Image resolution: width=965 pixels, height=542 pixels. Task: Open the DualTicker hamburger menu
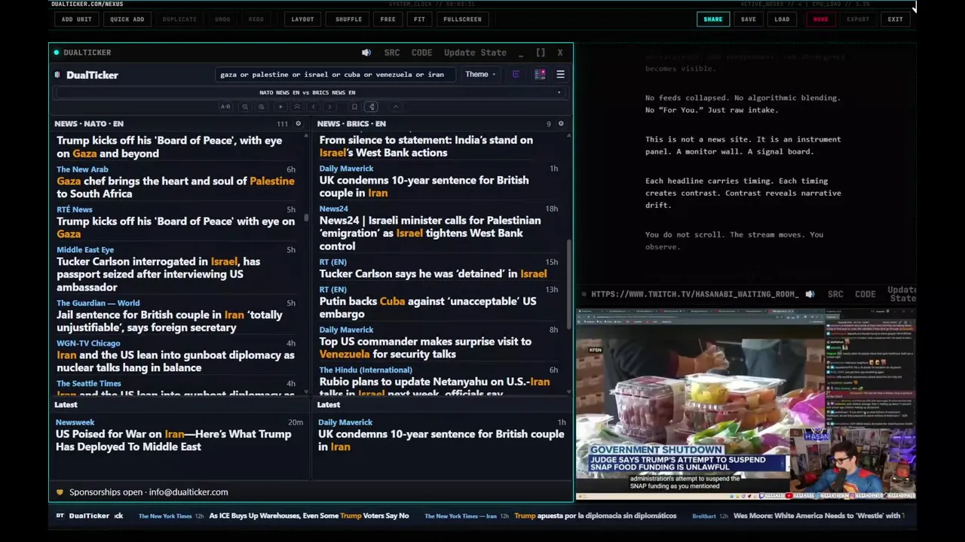560,75
